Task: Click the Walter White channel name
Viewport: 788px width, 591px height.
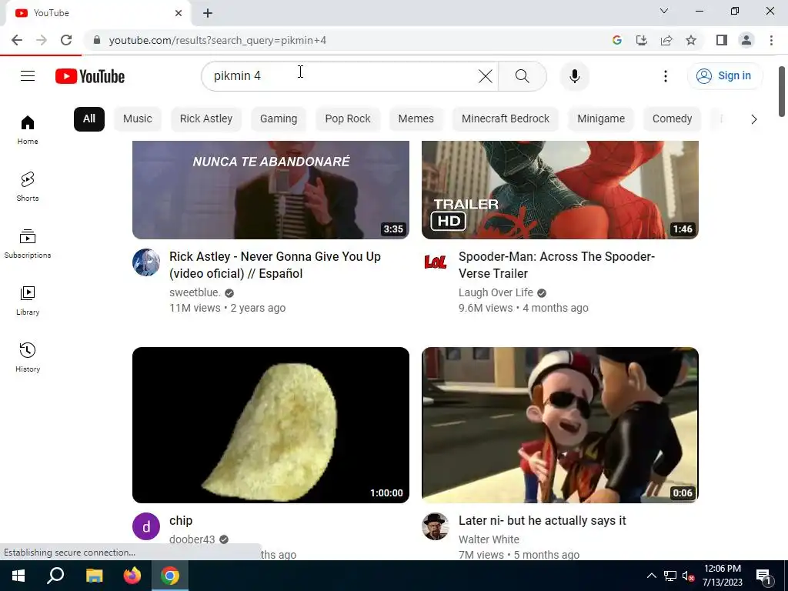Action: coord(489,539)
